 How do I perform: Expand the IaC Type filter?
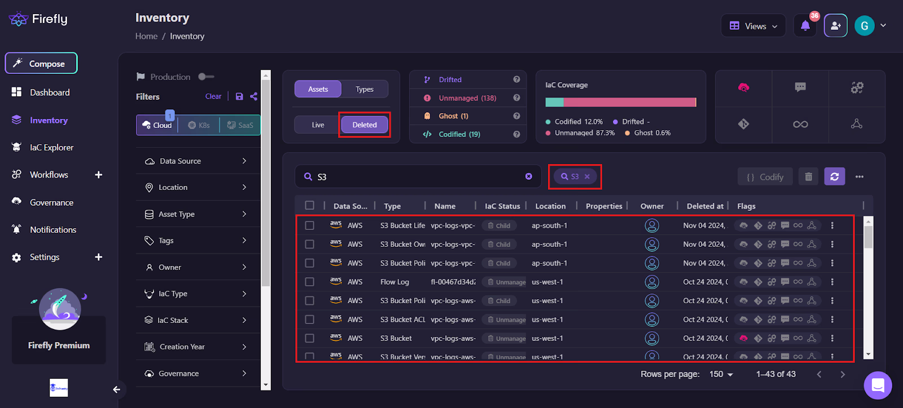pyautogui.click(x=198, y=294)
